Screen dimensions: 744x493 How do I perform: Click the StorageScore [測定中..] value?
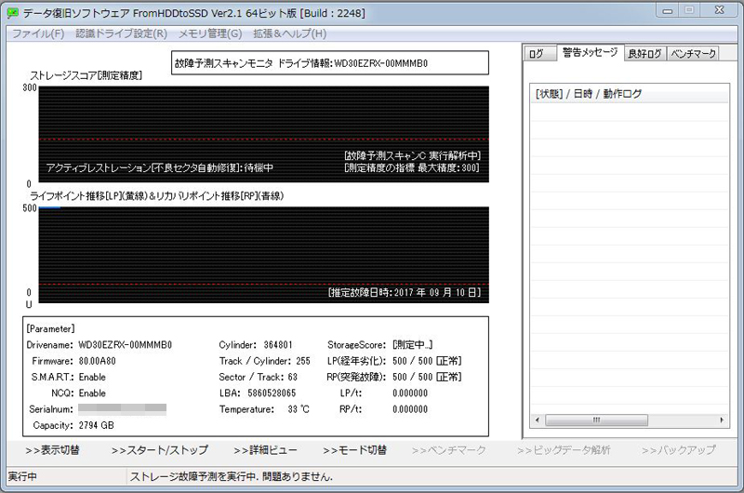[x=412, y=345]
